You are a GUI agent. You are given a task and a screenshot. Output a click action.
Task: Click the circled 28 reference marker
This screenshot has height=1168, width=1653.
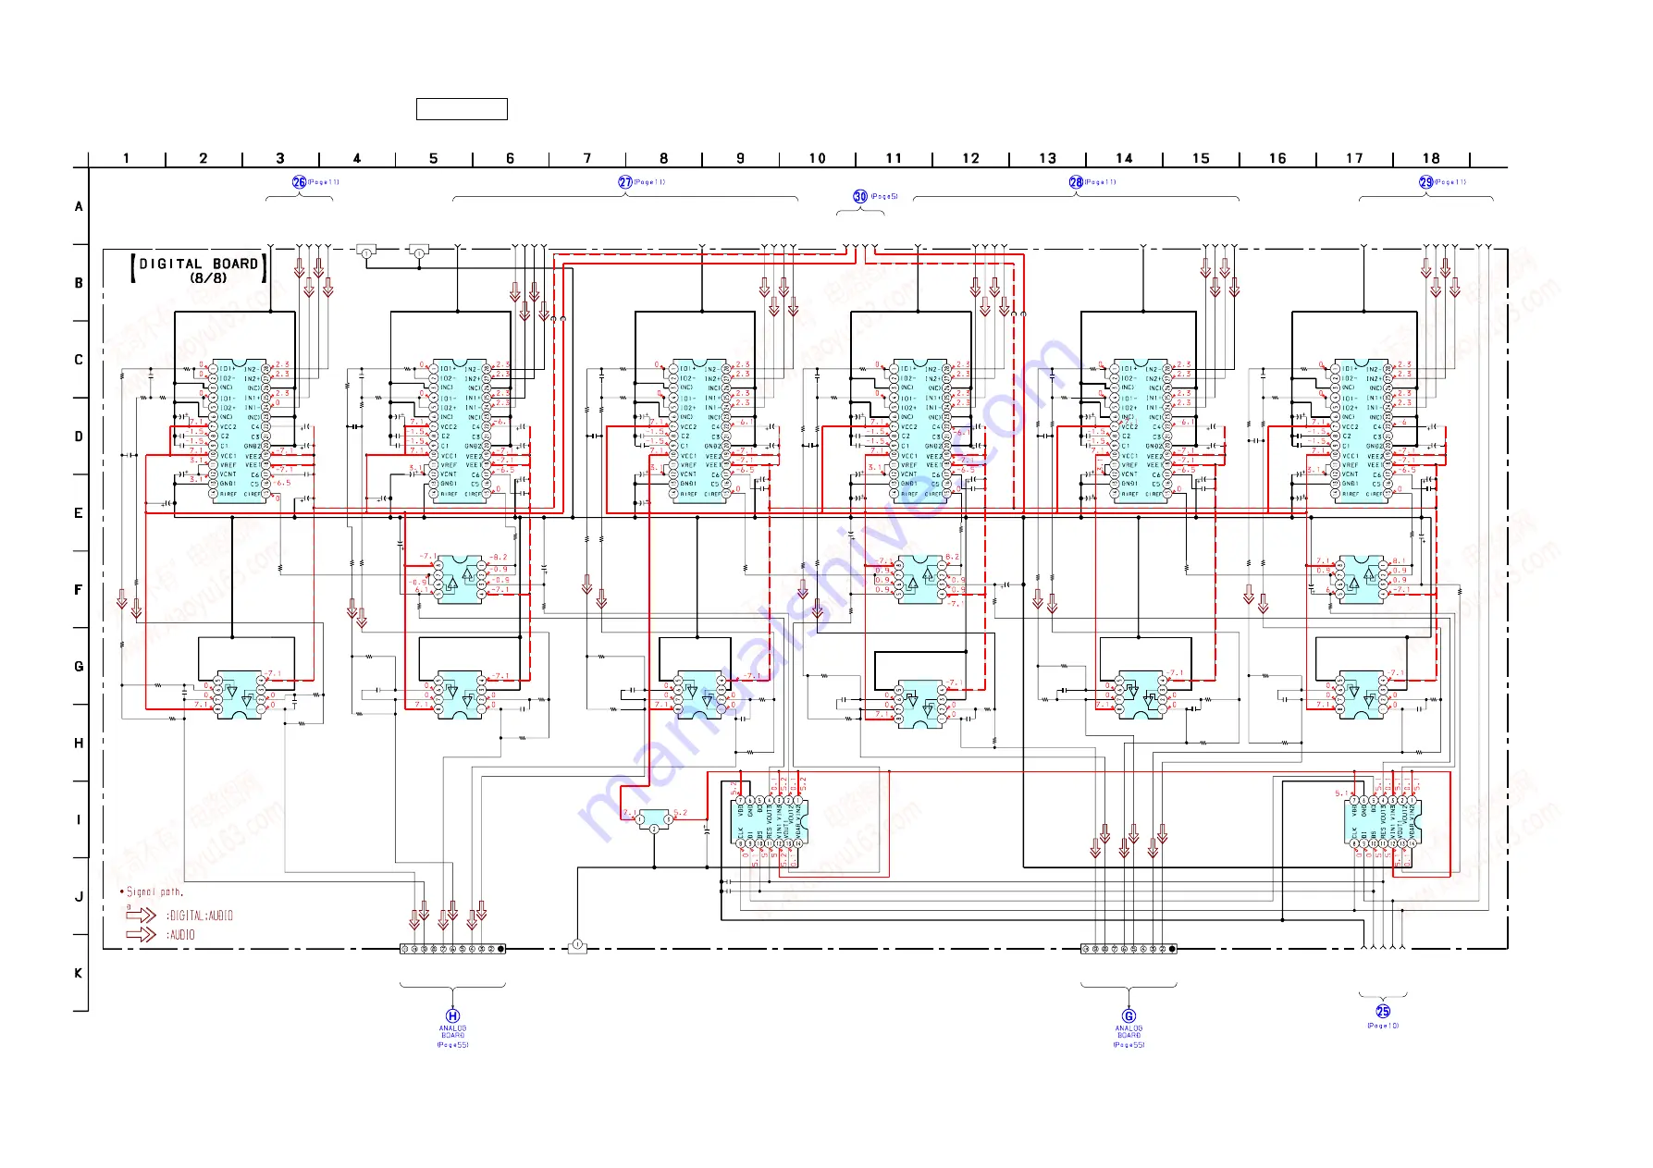coord(1076,182)
